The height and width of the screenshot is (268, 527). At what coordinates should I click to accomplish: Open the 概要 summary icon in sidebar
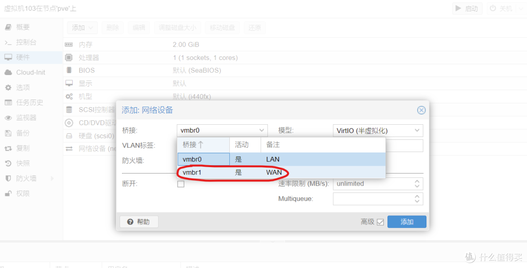tap(8, 27)
